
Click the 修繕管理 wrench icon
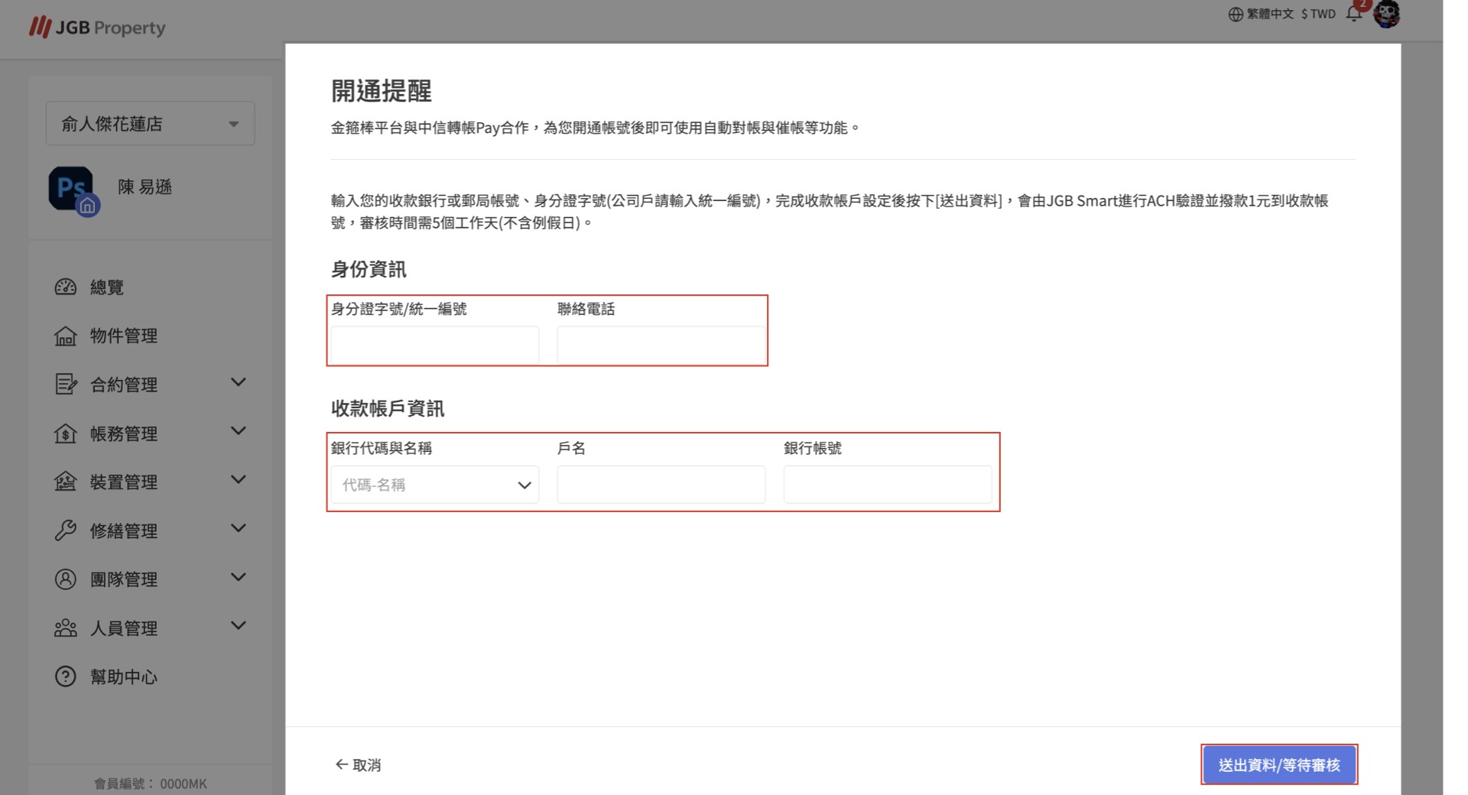66,531
